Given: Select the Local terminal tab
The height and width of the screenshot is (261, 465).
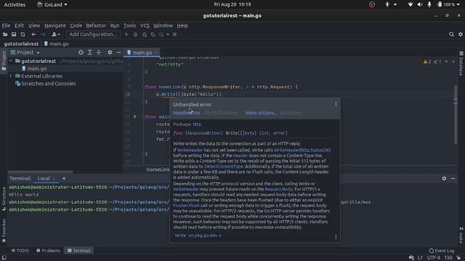Looking at the screenshot, I should [x=44, y=178].
